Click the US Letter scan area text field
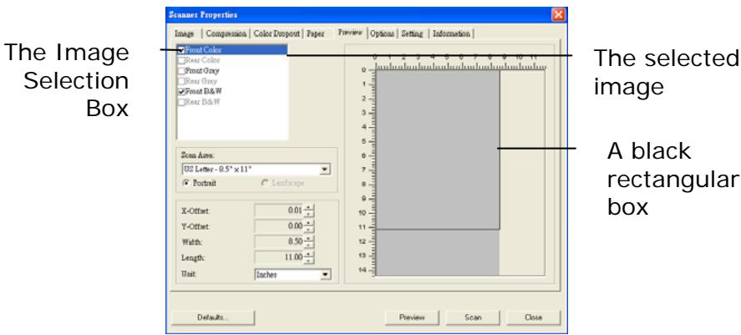Viewport: 741px width, 335px height. [x=251, y=169]
